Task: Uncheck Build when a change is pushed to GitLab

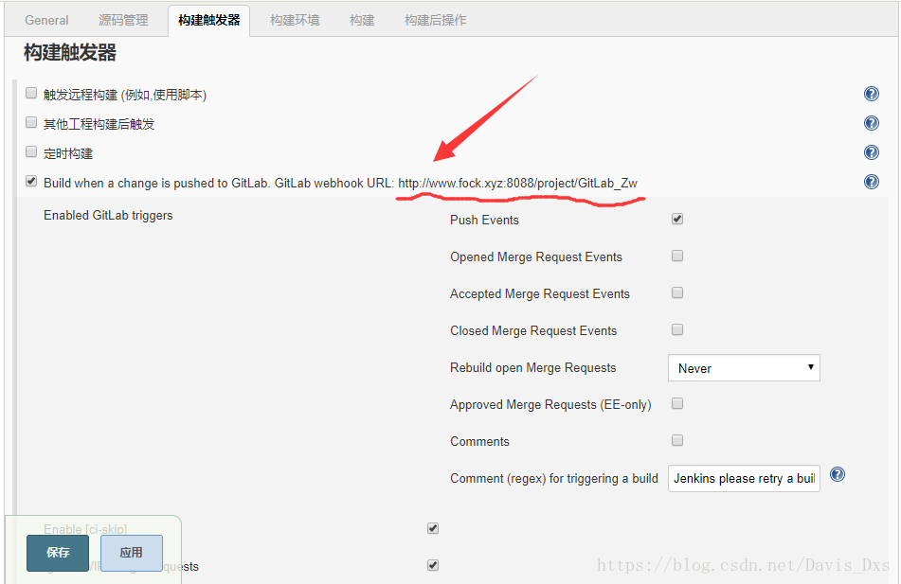Action: tap(31, 181)
